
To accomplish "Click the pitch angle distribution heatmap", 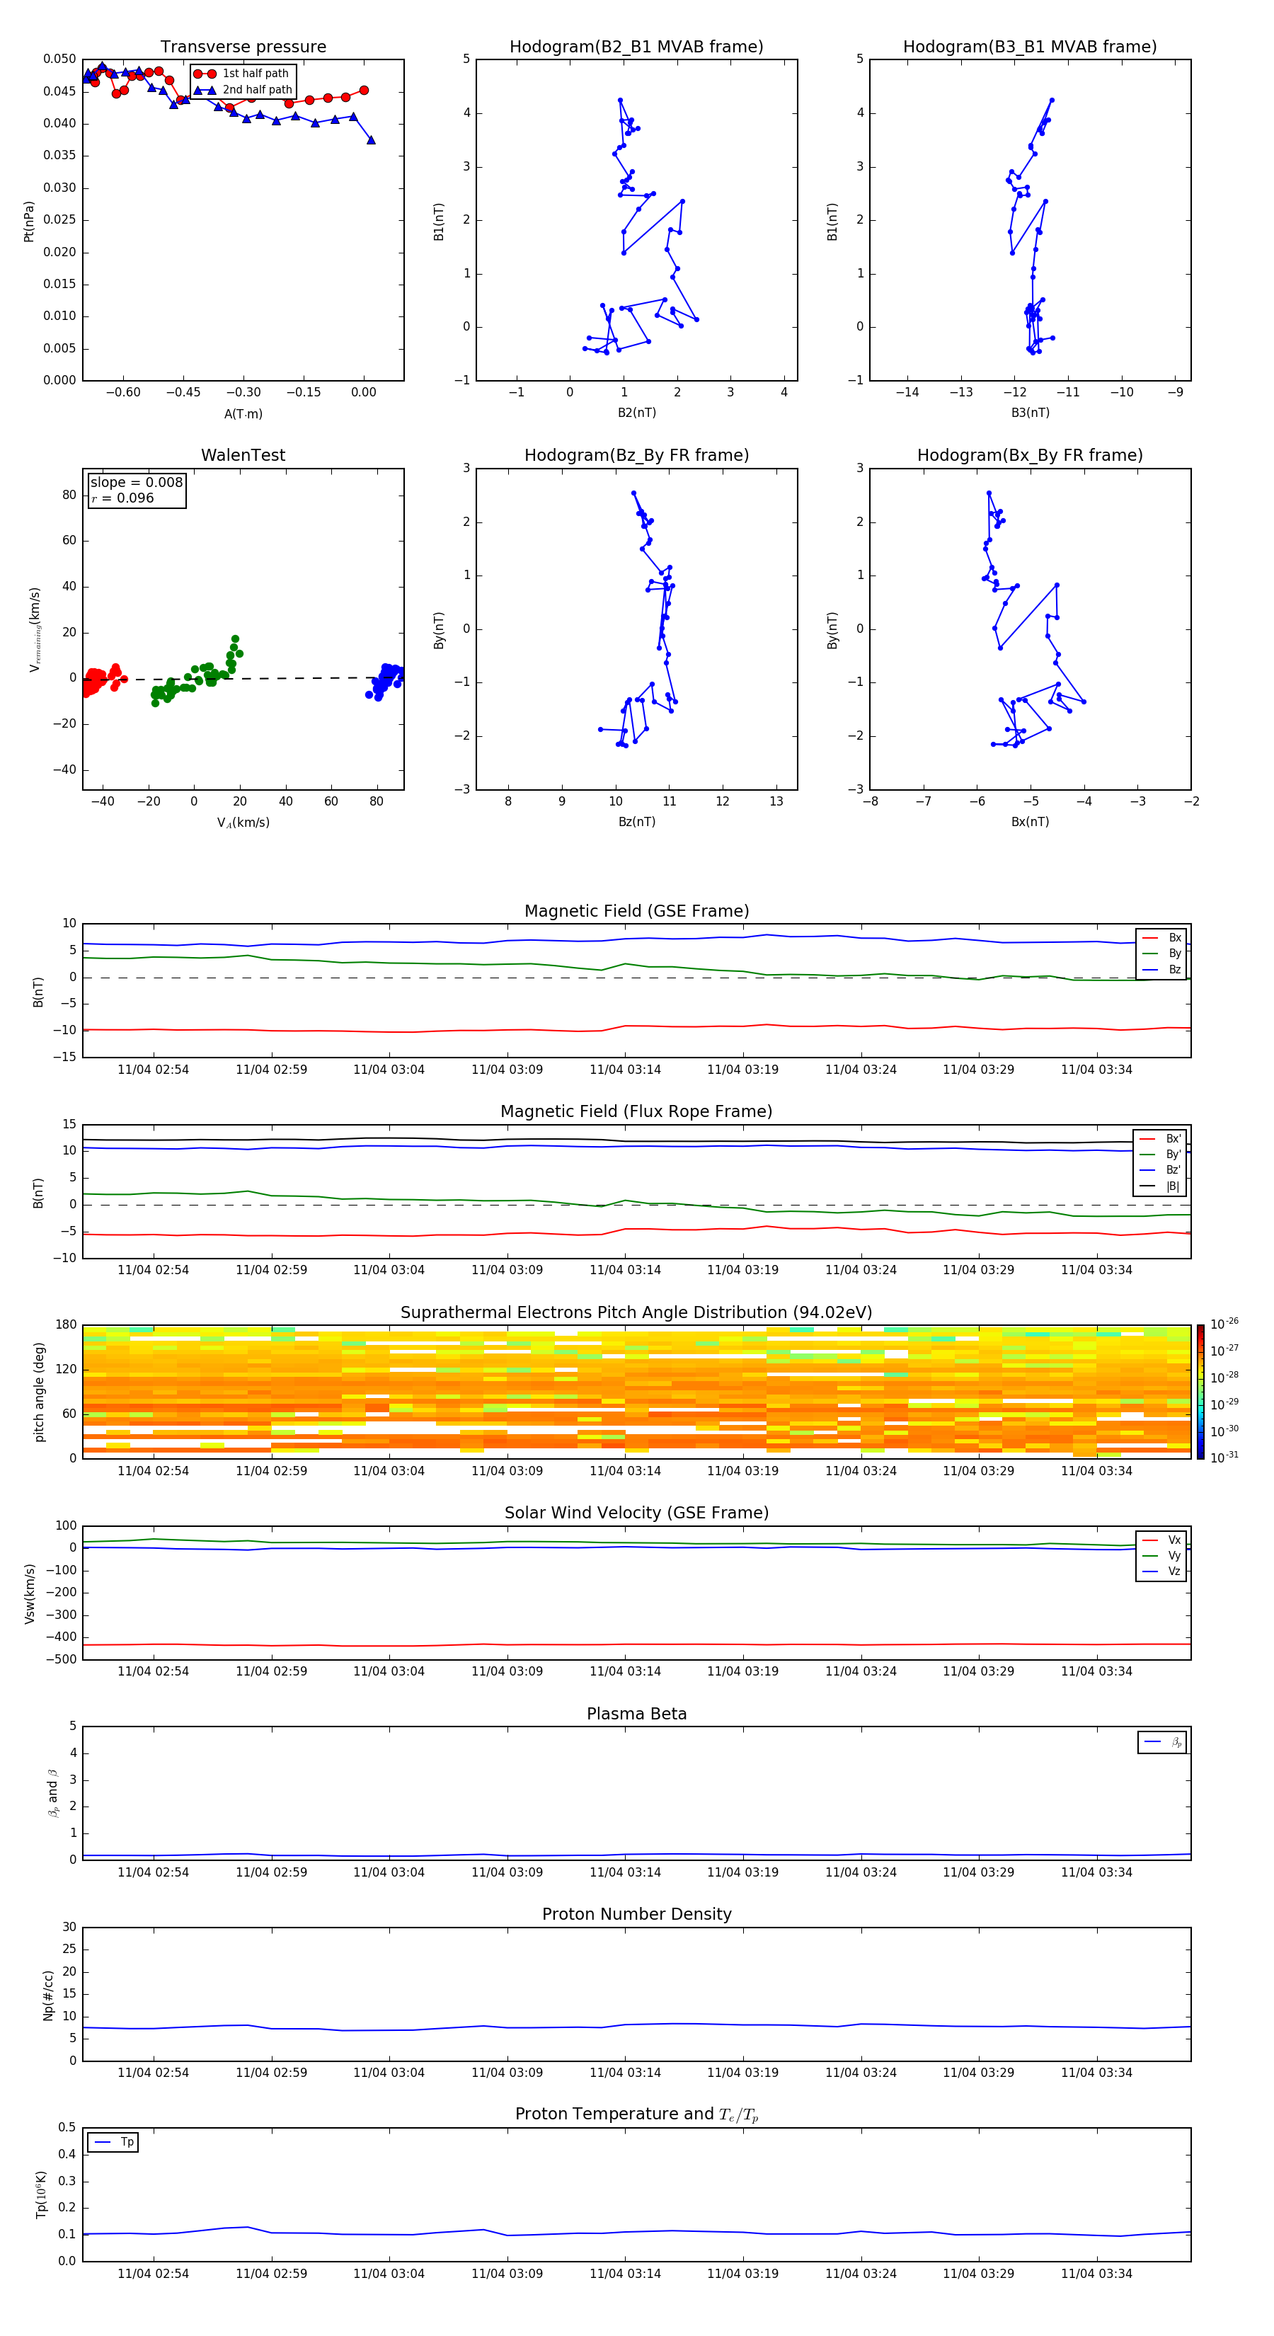I will point(636,1392).
